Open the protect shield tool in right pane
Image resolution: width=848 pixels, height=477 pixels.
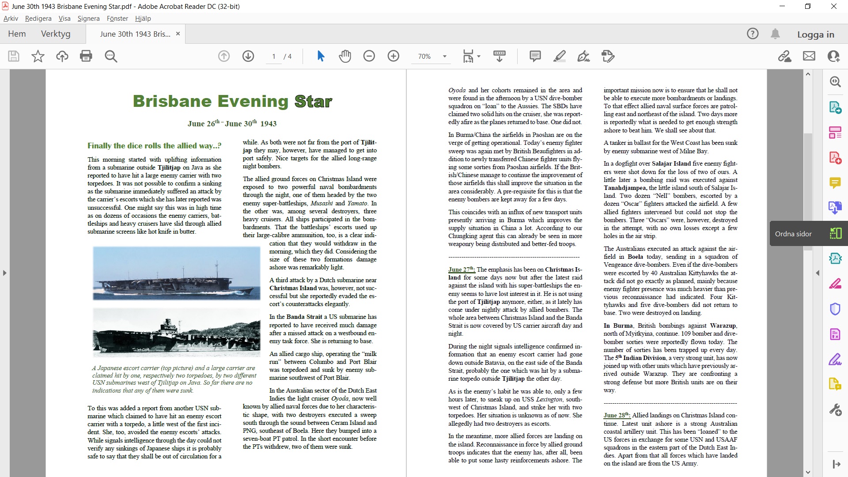pyautogui.click(x=835, y=309)
